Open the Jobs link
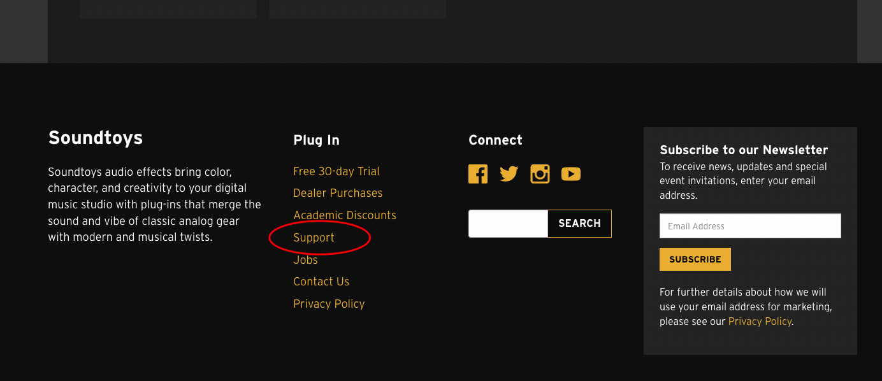Image resolution: width=882 pixels, height=381 pixels. pos(305,260)
